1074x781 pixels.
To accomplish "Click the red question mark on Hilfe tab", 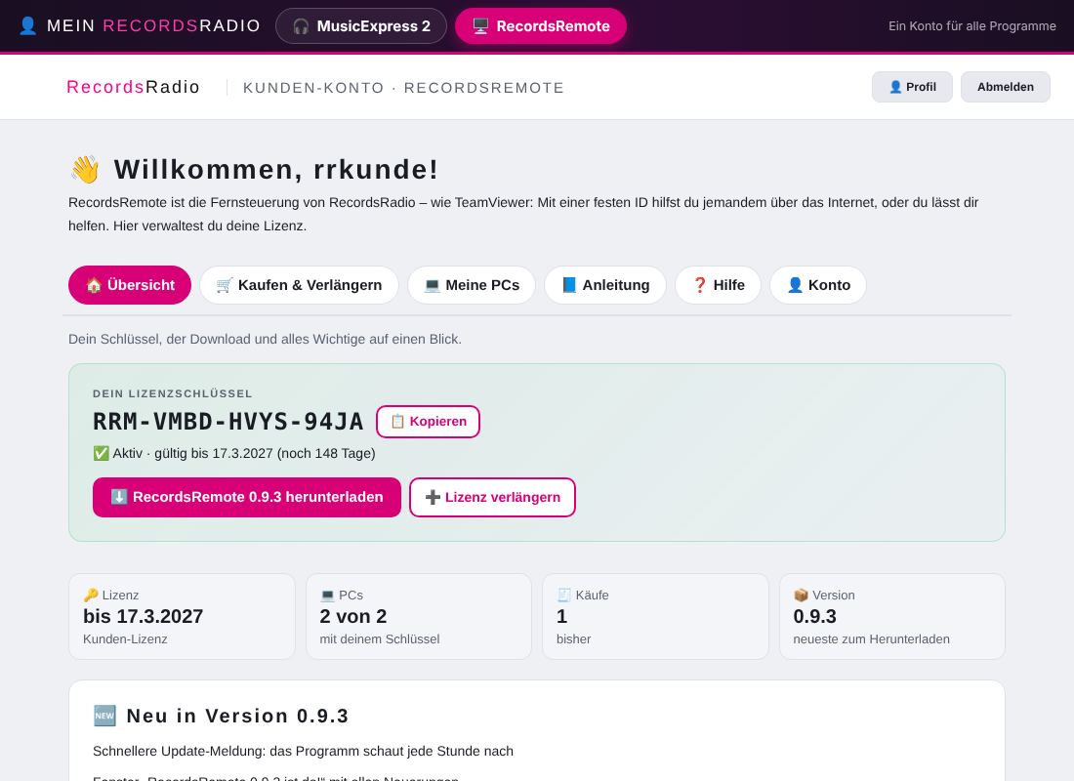I will pyautogui.click(x=700, y=285).
